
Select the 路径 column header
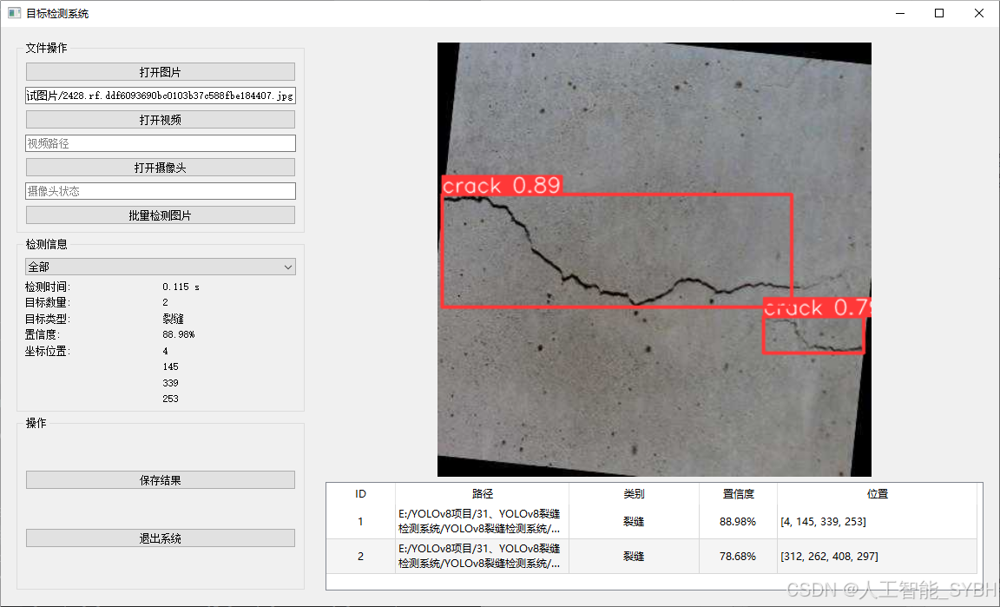482,494
